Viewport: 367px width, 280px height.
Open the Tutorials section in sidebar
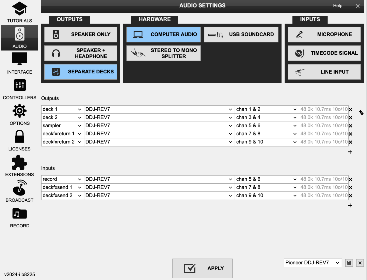coord(19,12)
